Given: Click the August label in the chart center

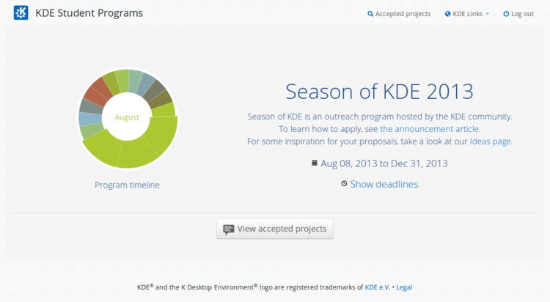Looking at the screenshot, I should click(127, 117).
